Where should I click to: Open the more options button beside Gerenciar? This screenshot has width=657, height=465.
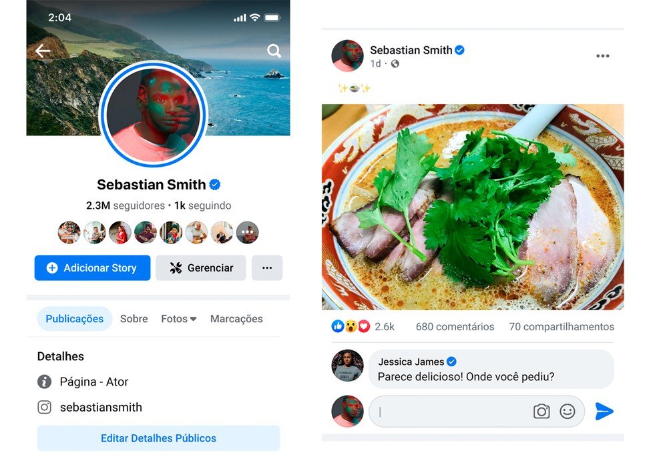(x=267, y=268)
